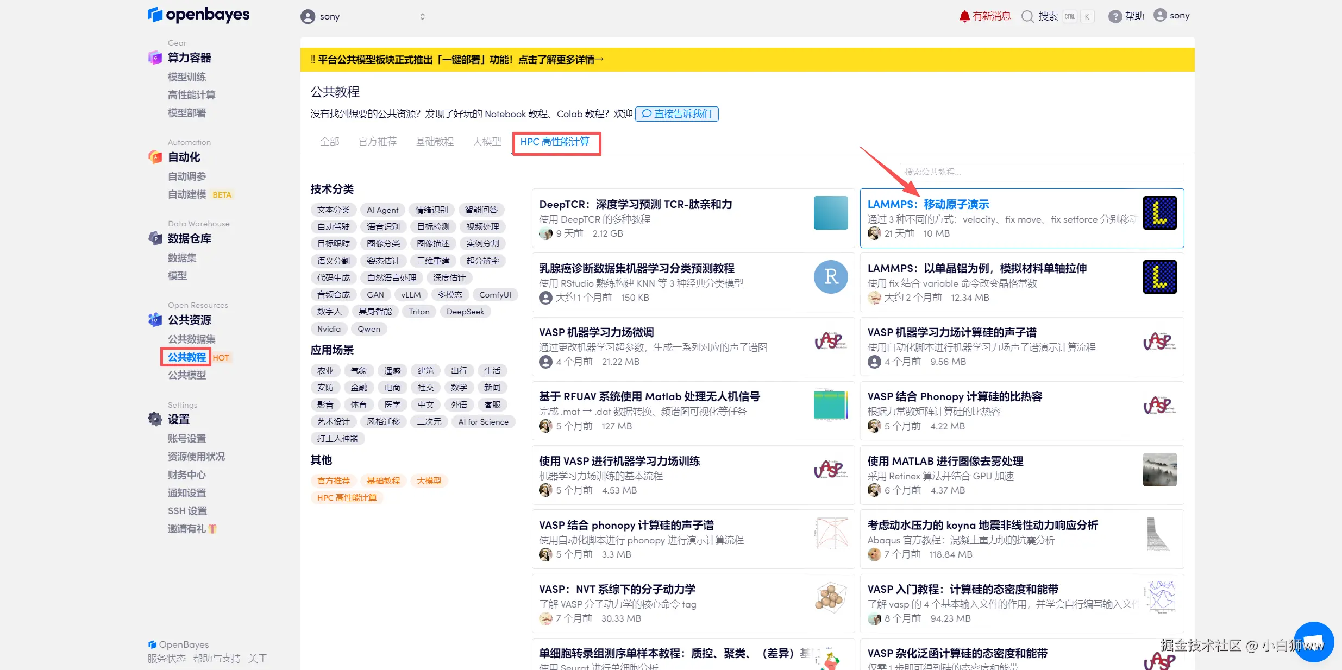Viewport: 1342px width, 670px height.
Task: Expand the sony workspace switcher dropdown
Action: 422,17
